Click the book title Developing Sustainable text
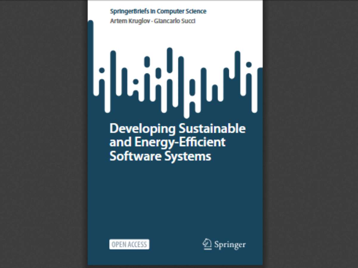358x268 pixels. (178, 129)
